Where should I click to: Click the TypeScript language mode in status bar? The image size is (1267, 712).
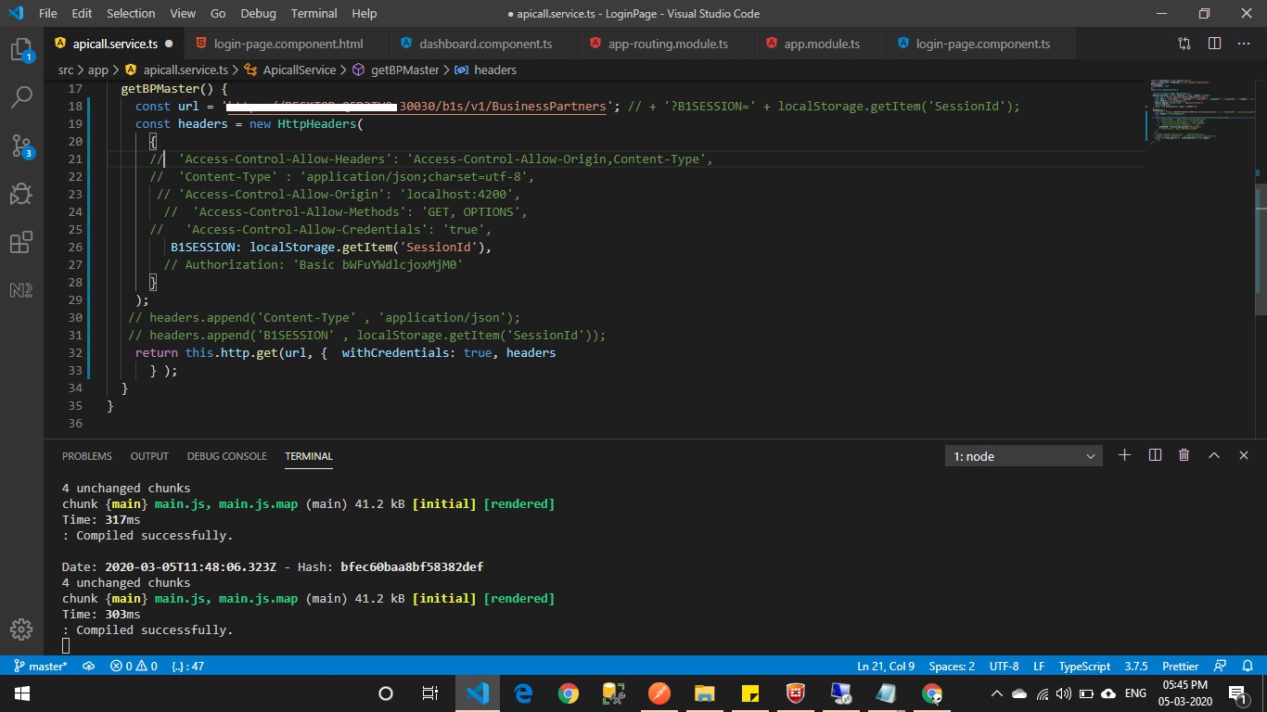(x=1084, y=666)
